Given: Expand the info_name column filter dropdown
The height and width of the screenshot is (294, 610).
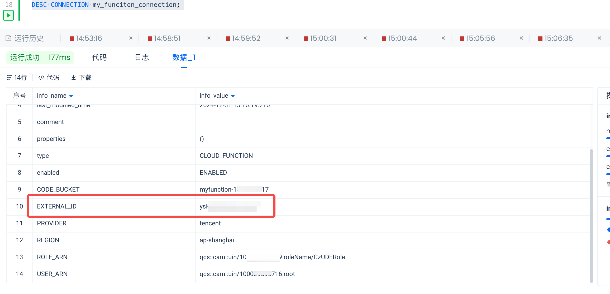Looking at the screenshot, I should (71, 96).
